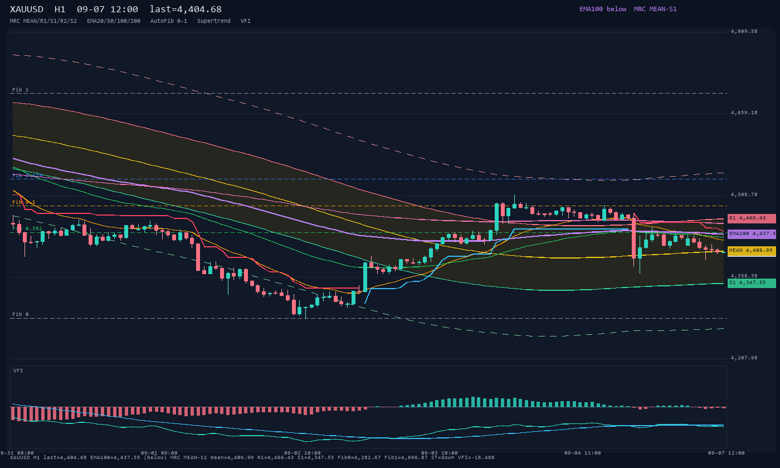Select the green S1 4,347.55 price tag

(752, 283)
